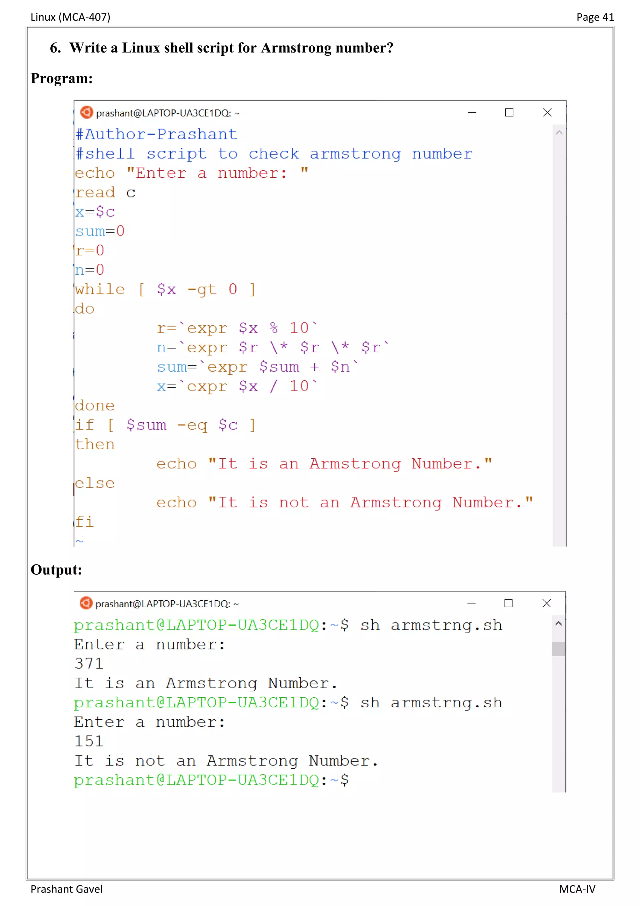Minimize the output terminal window
This screenshot has height=906, width=640.
point(471,603)
